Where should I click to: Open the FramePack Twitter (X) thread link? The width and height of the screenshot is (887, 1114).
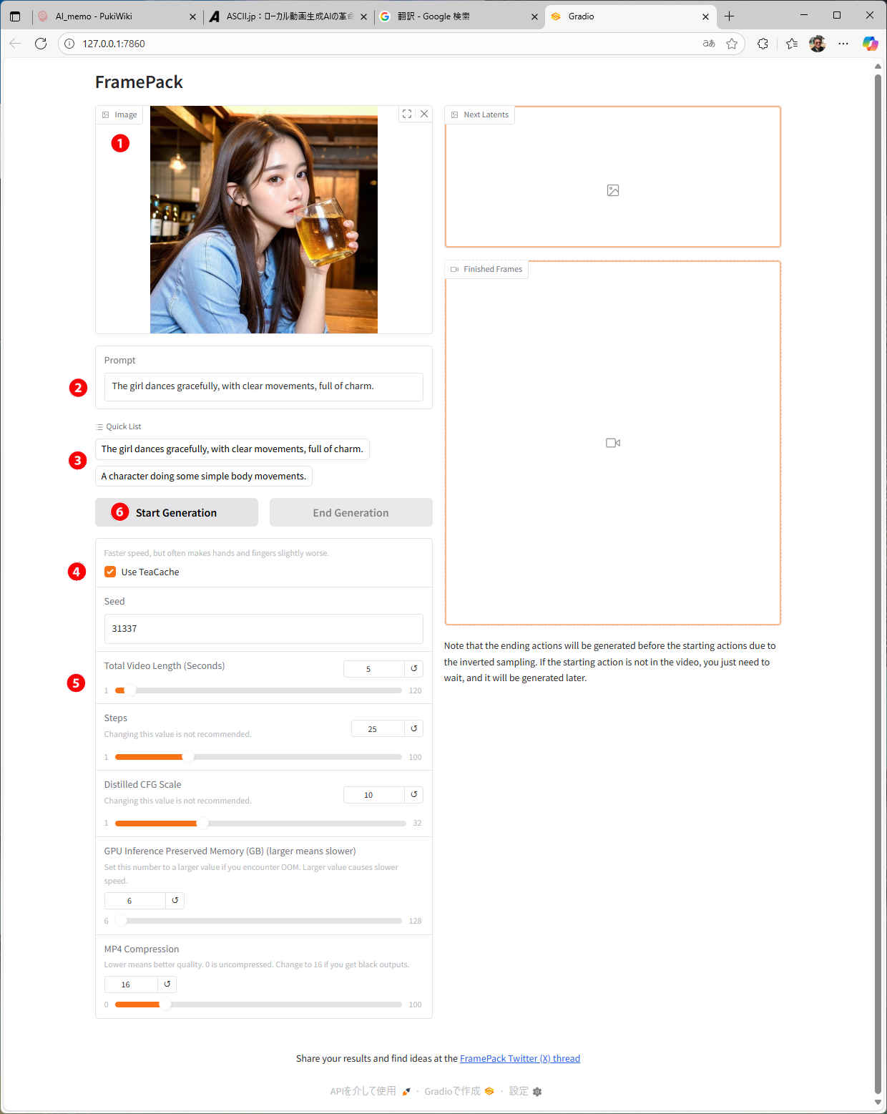tap(519, 1059)
